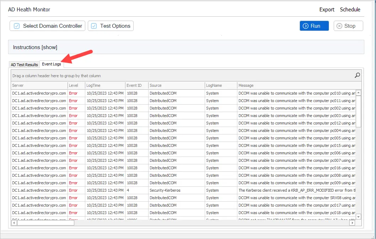The height and width of the screenshot is (239, 376).
Task: Click the Export link
Action: 327,10
